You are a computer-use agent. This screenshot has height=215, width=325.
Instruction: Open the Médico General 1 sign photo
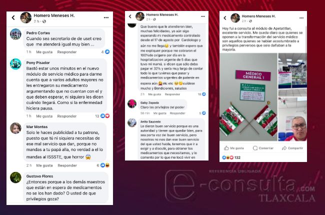click(x=248, y=97)
